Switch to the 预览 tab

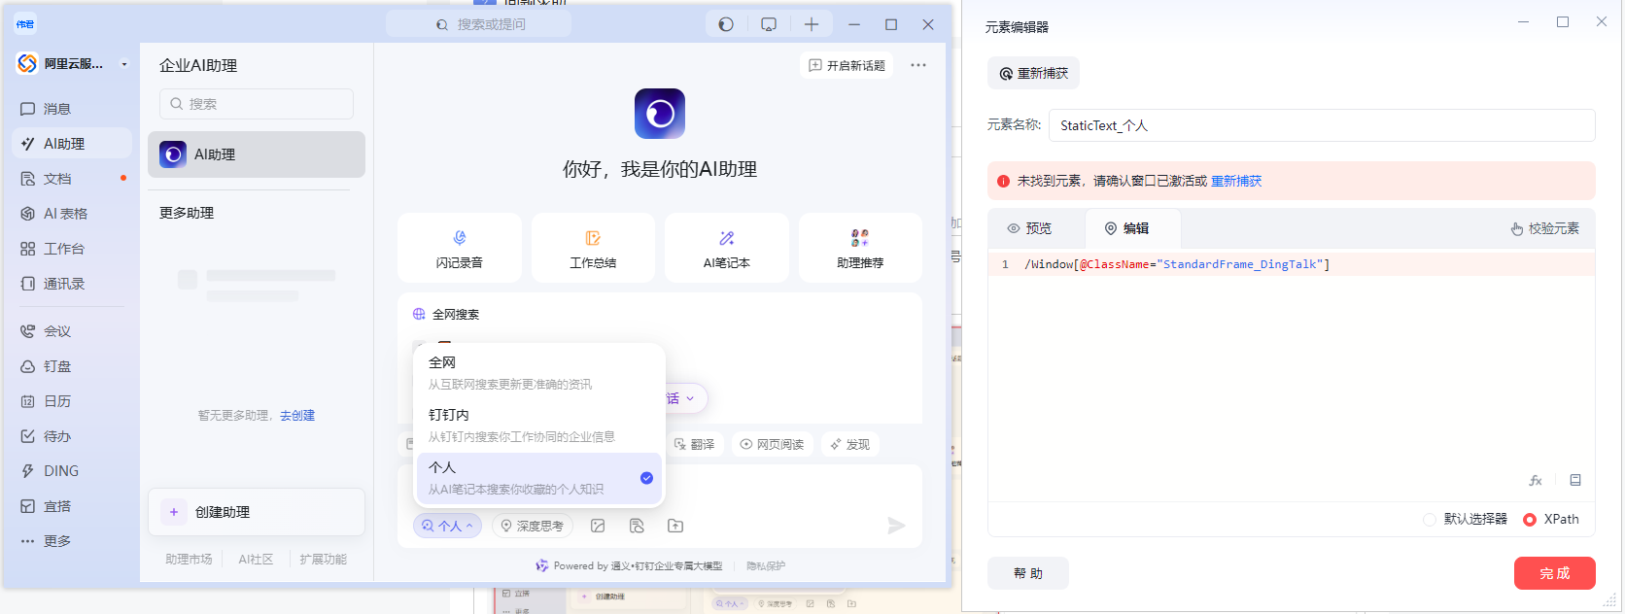click(1029, 228)
